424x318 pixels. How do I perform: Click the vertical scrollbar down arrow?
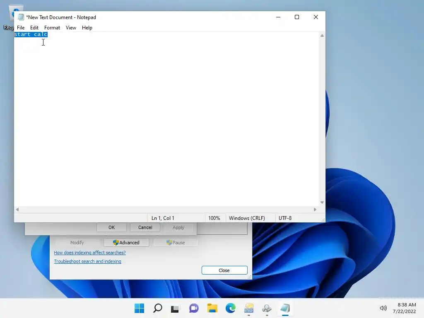click(322, 202)
